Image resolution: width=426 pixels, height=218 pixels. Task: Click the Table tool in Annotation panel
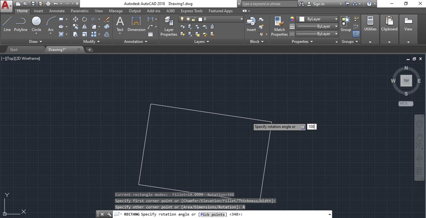pos(150,34)
